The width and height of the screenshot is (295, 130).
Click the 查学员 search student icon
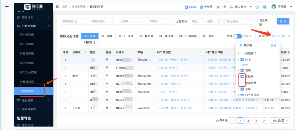(201, 7)
